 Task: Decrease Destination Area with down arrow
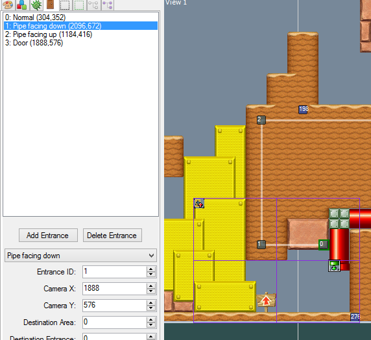[151, 325]
